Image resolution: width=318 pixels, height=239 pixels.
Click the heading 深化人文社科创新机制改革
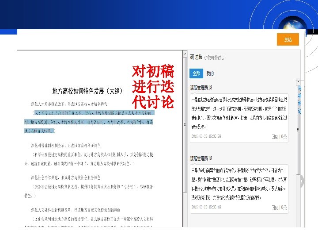tap(76, 210)
